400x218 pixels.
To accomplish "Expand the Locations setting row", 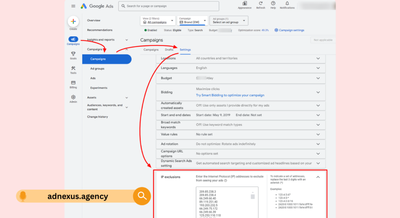I will [318, 58].
